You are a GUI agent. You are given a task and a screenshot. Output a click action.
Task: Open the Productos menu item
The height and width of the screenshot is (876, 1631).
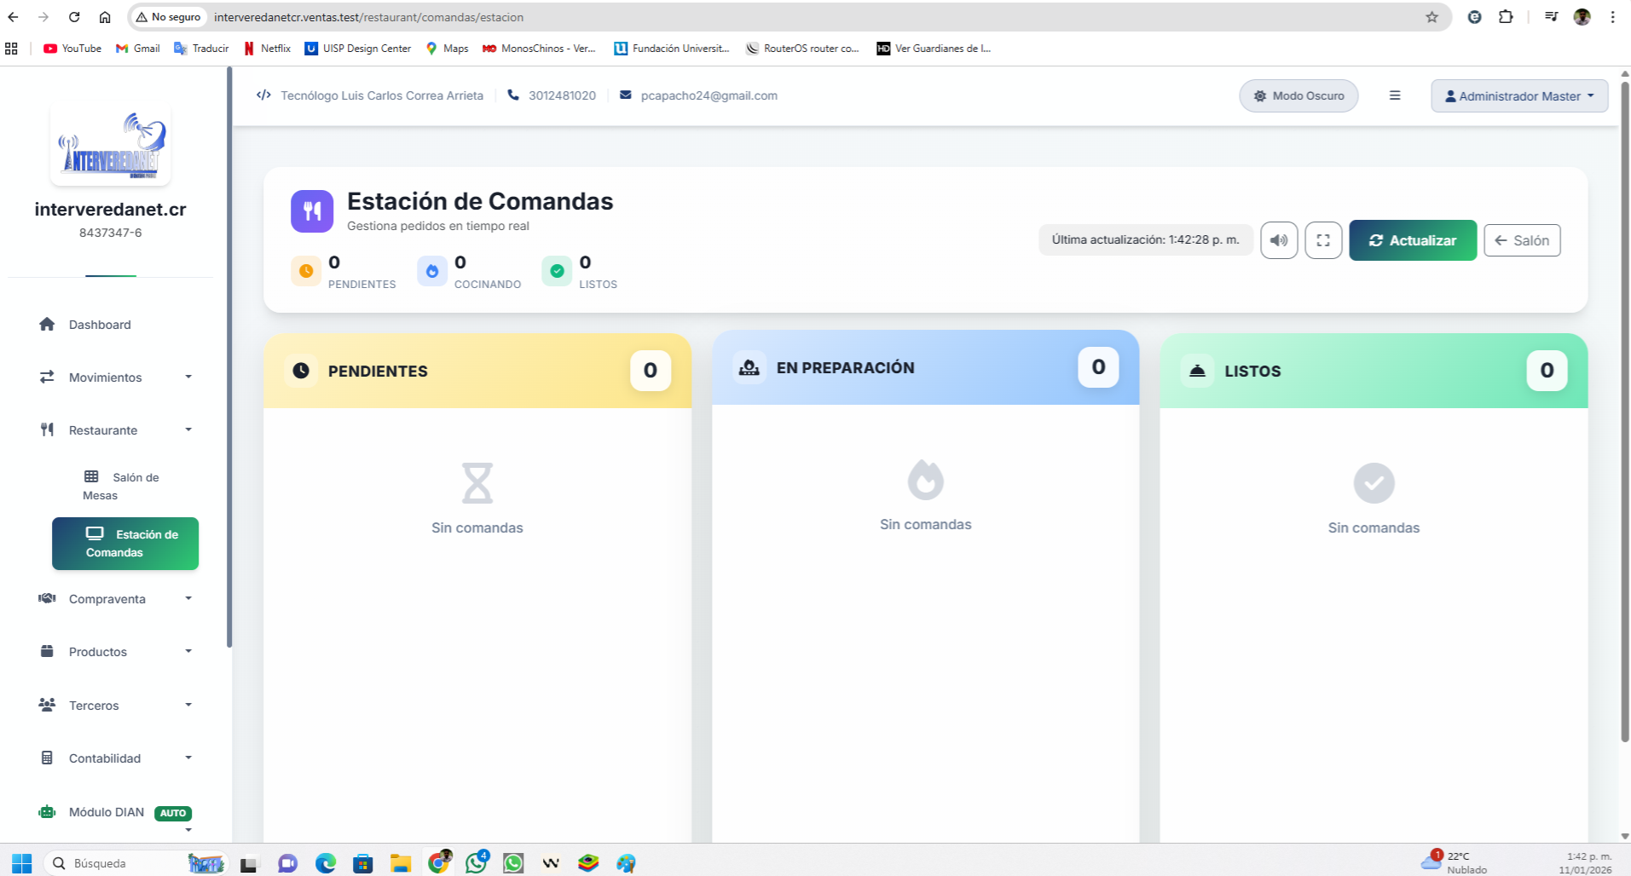click(x=99, y=651)
